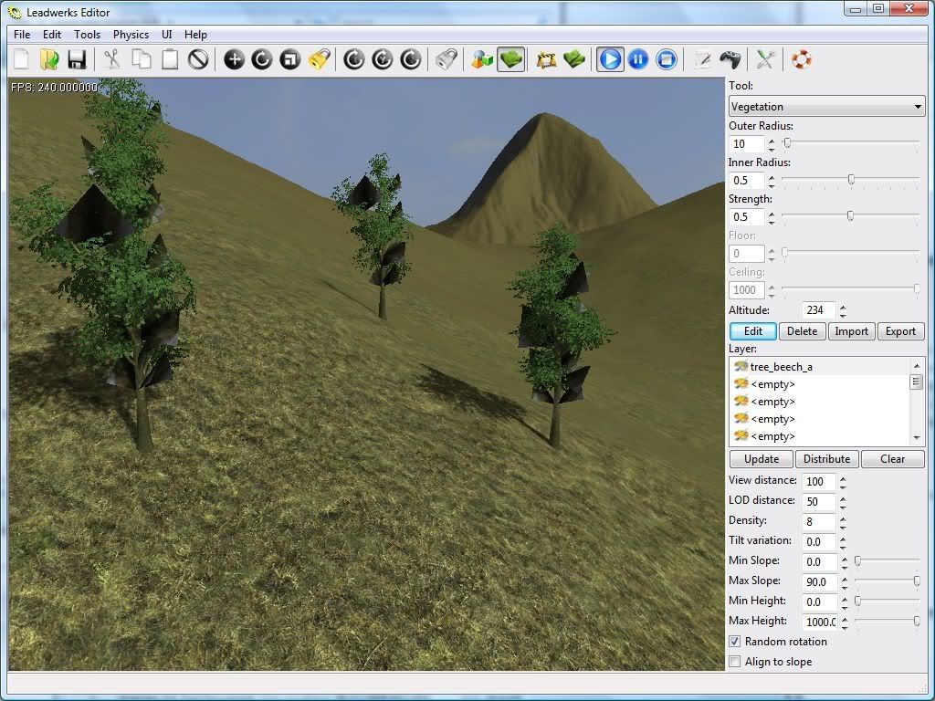Stop simulation with the blue stop button
Image resolution: width=935 pixels, height=701 pixels.
[666, 59]
